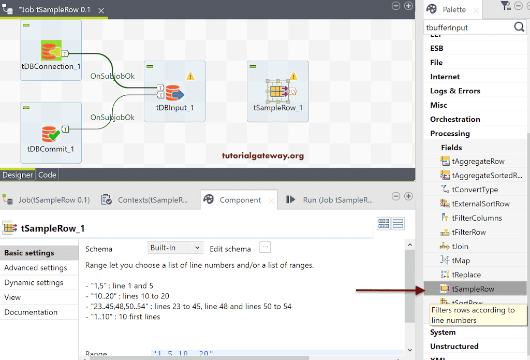This screenshot has height=360, width=530.
Task: Click the warning icon on tDBInput_1
Action: coord(190,75)
